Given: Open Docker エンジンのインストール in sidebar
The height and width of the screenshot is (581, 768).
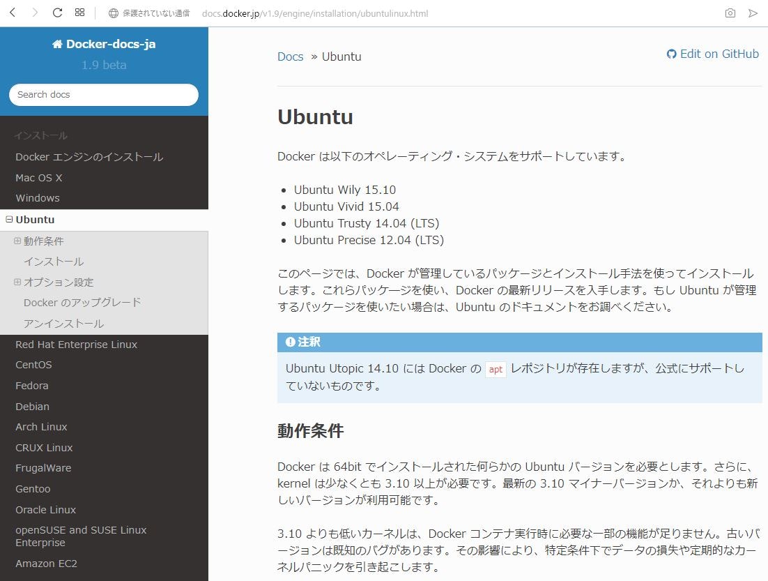Looking at the screenshot, I should click(89, 157).
